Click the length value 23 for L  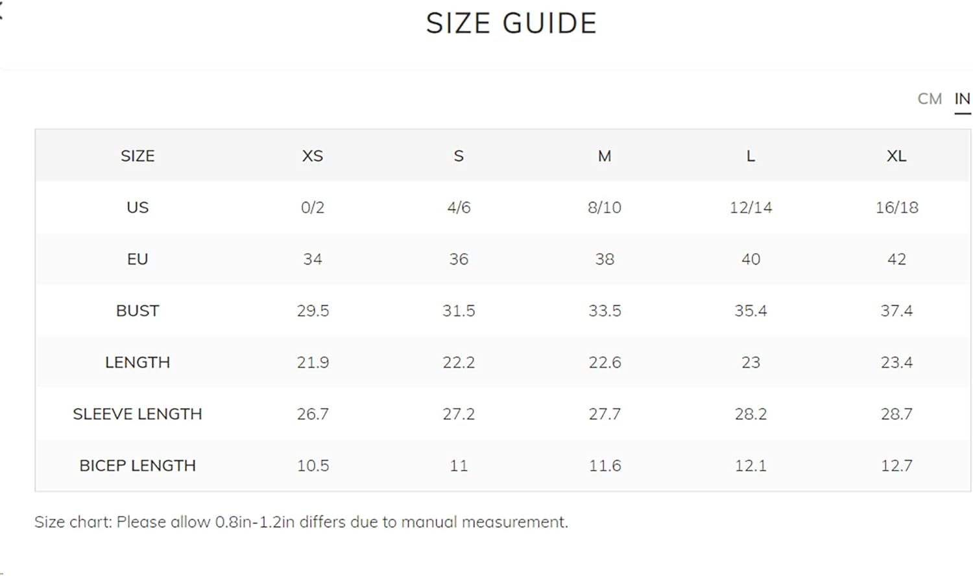coord(751,363)
